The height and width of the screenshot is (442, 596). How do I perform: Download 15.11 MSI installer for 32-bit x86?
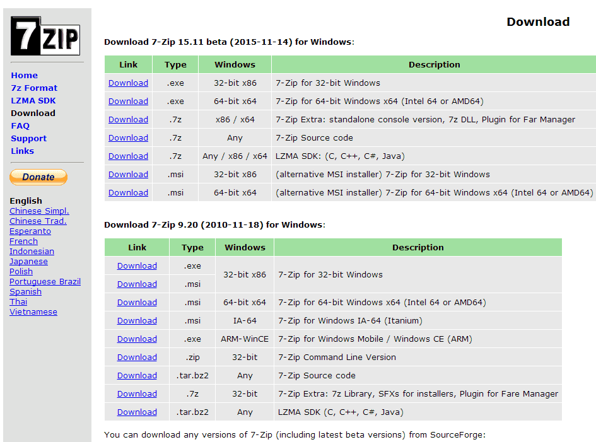tap(129, 174)
